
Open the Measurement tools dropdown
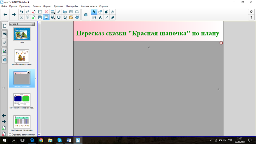(x=59, y=12)
